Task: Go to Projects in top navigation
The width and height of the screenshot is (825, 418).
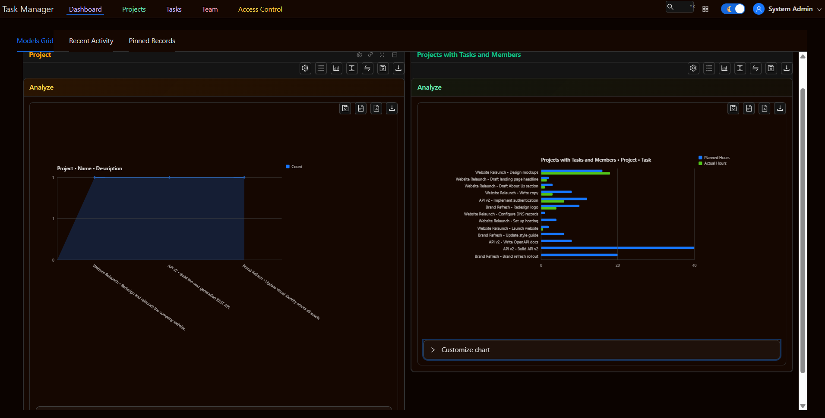Action: 134,9
